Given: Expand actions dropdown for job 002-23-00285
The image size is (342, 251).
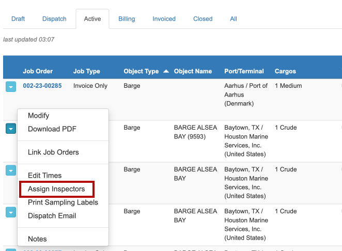Looking at the screenshot, I should click(x=11, y=87).
